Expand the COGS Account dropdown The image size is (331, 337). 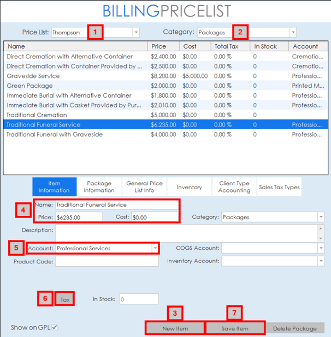point(320,248)
